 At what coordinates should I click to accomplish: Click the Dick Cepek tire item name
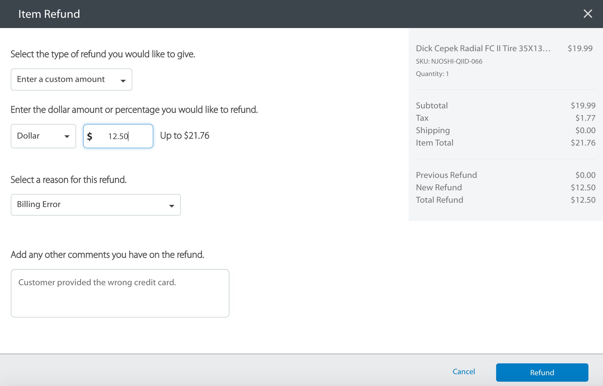coord(483,48)
